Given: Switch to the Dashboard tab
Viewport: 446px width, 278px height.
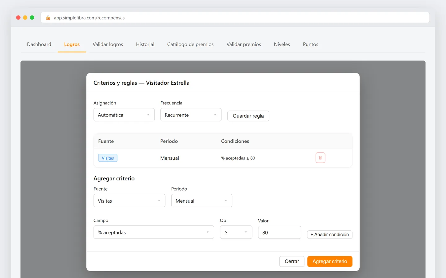Looking at the screenshot, I should click(x=39, y=44).
